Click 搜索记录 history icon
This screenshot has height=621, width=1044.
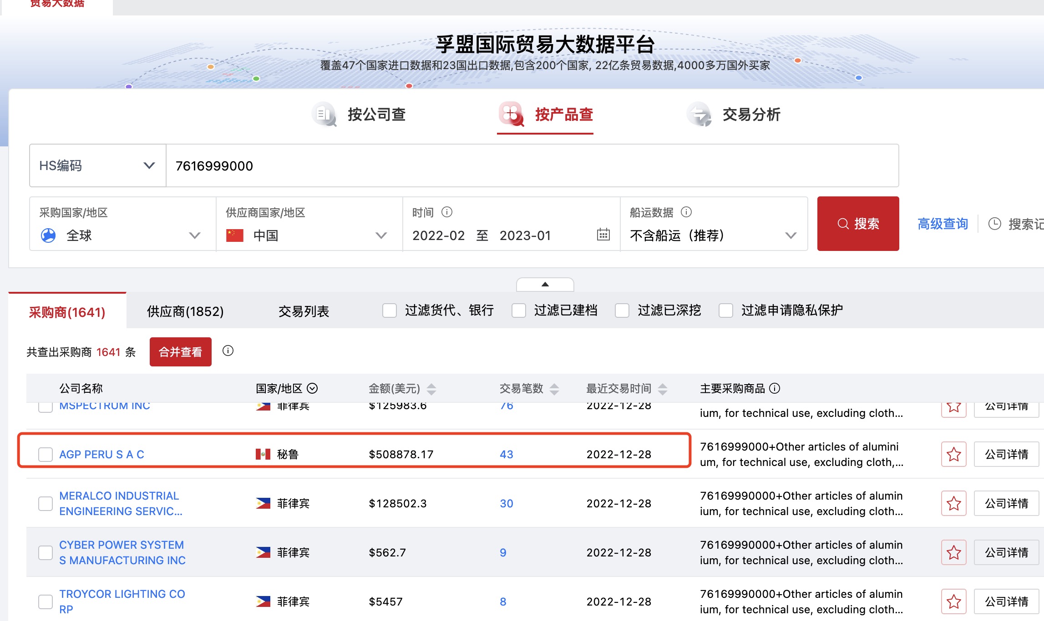click(996, 222)
